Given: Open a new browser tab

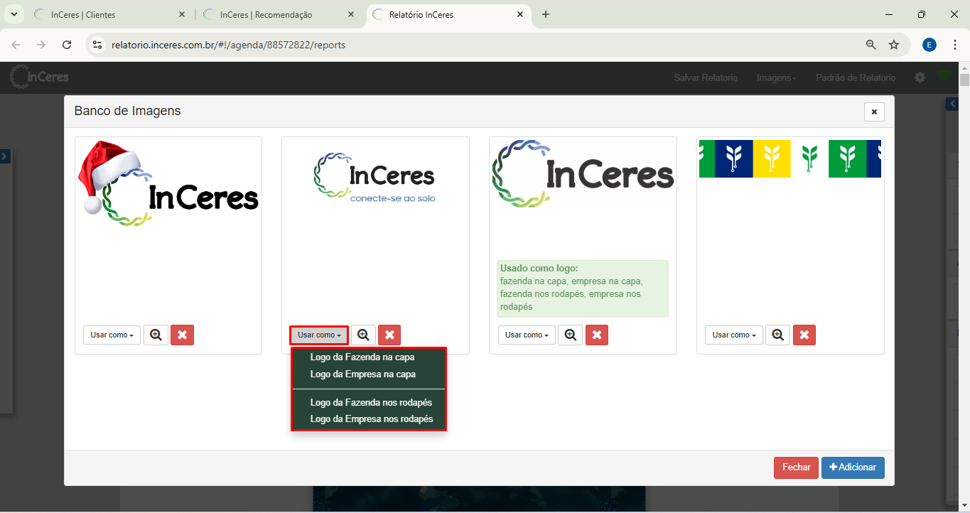Looking at the screenshot, I should [546, 14].
